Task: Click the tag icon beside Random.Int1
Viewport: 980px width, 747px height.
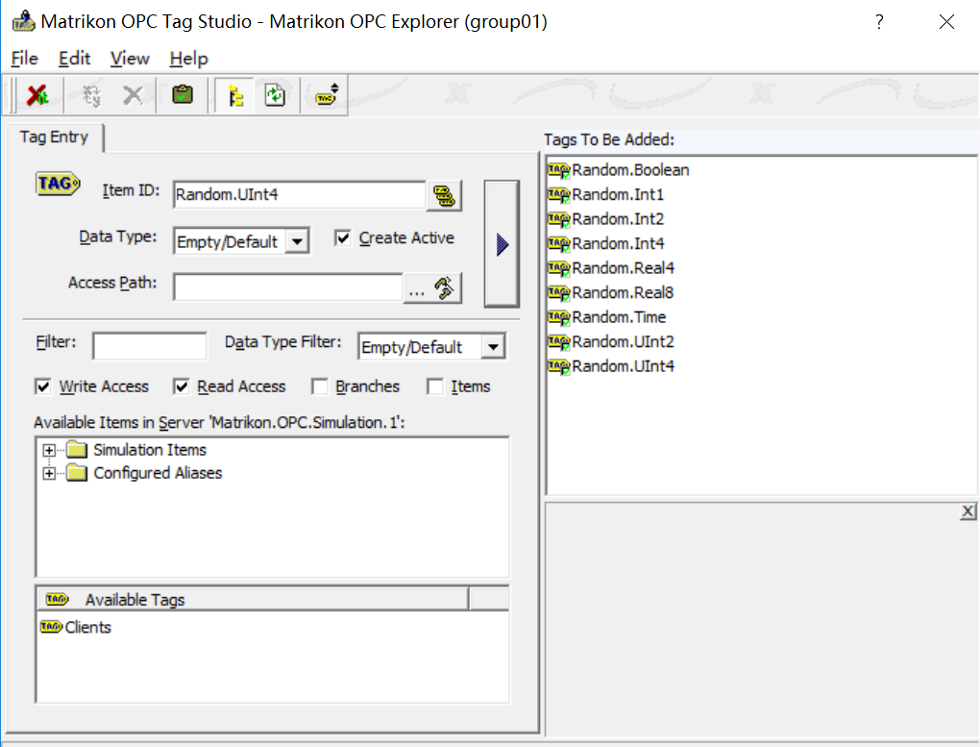Action: coord(559,194)
